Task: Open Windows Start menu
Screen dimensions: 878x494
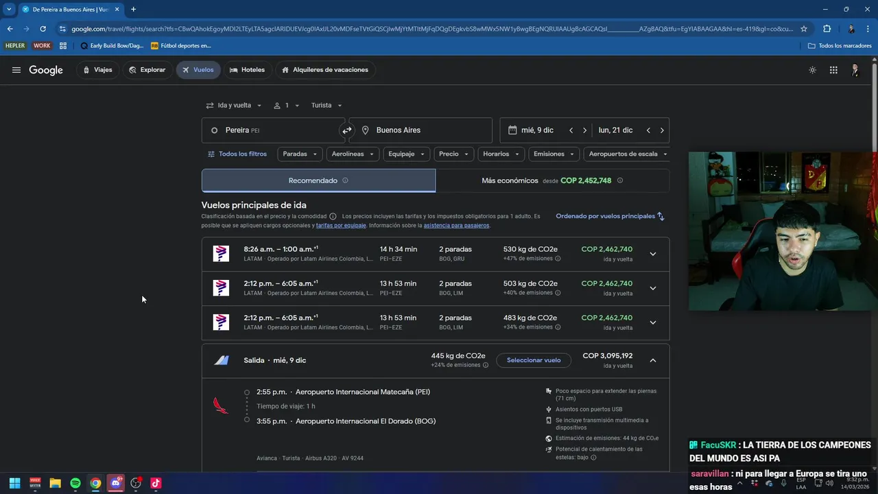Action: click(x=14, y=483)
